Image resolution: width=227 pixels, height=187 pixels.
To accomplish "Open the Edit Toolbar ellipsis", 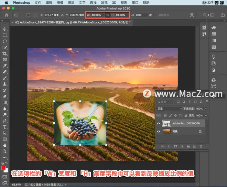I will [4, 157].
